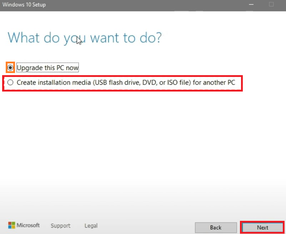This screenshot has height=234, width=286.
Task: Click the 'What do you want to do?' heading
Action: pos(85,38)
